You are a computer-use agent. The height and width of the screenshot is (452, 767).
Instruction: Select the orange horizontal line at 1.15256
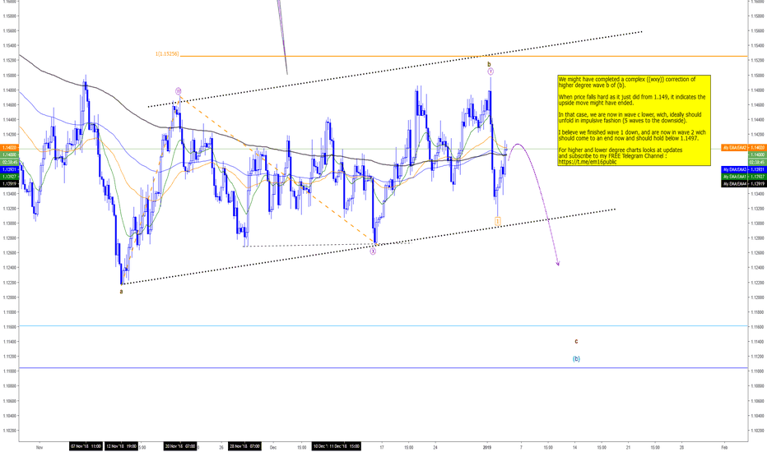pos(463,56)
